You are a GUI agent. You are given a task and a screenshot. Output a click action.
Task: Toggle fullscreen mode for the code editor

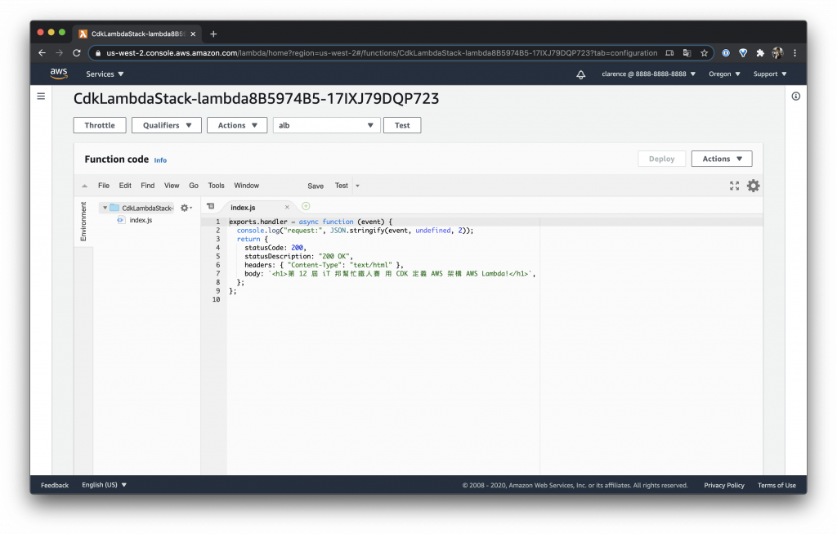tap(735, 186)
